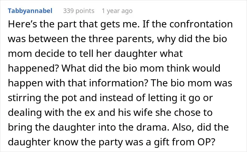Click the line starting "mom decide to tell"
The width and height of the screenshot is (247, 152).
pos(95,53)
